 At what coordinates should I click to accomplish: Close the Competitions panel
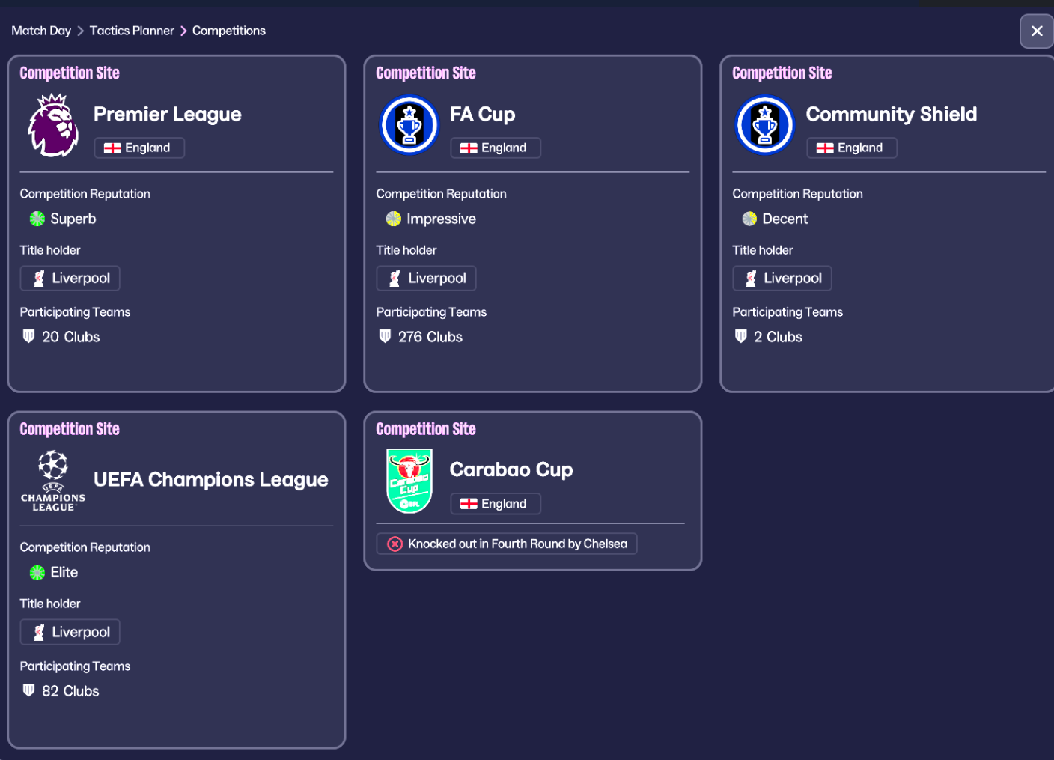(1036, 31)
